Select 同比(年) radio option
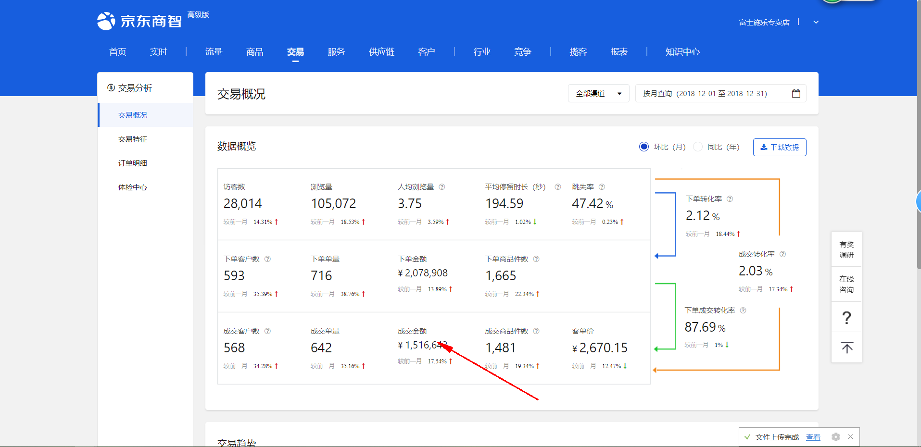Screen dimensions: 921x447 698,147
